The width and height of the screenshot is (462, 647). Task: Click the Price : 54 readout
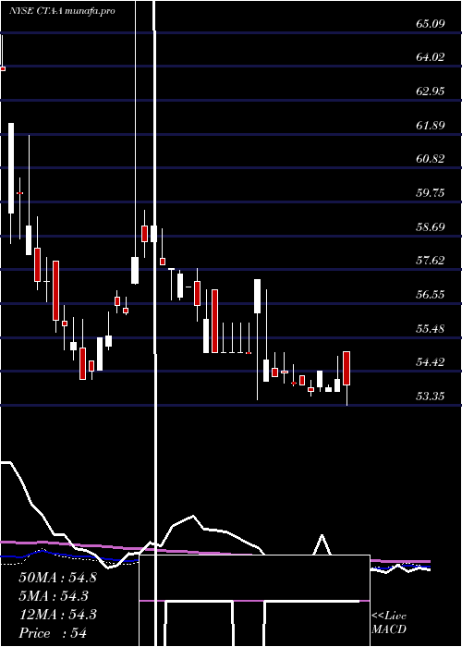pos(53,633)
